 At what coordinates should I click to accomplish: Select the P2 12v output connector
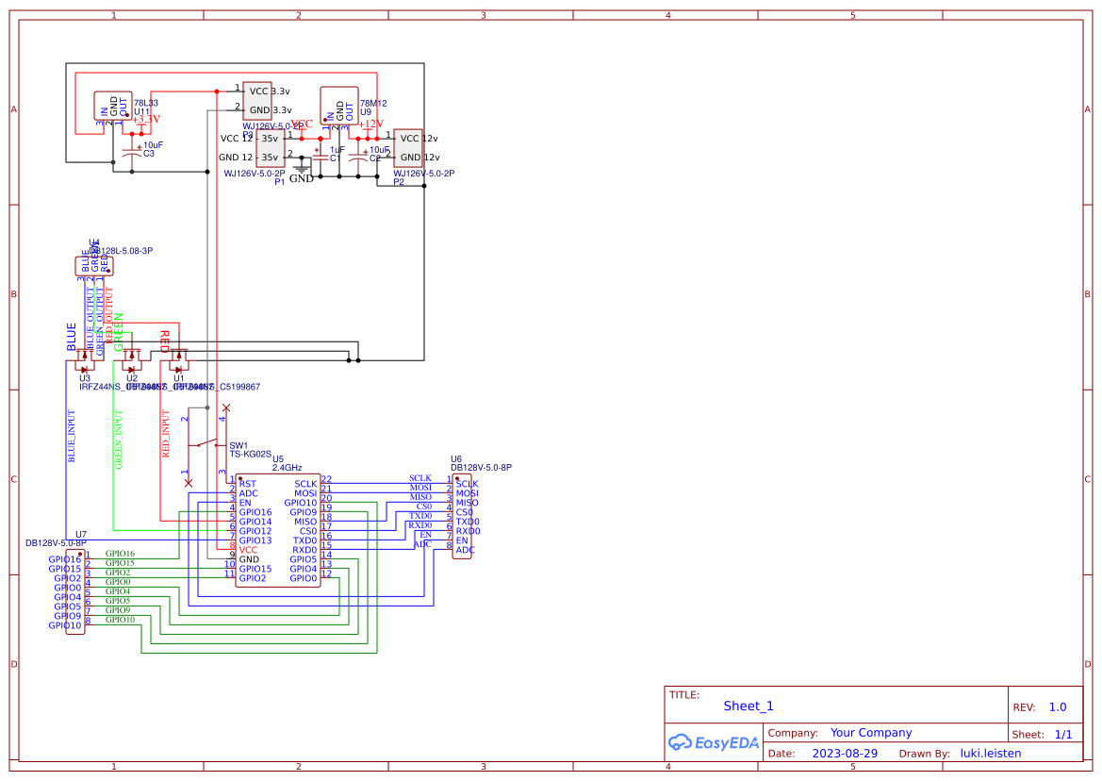[x=408, y=148]
